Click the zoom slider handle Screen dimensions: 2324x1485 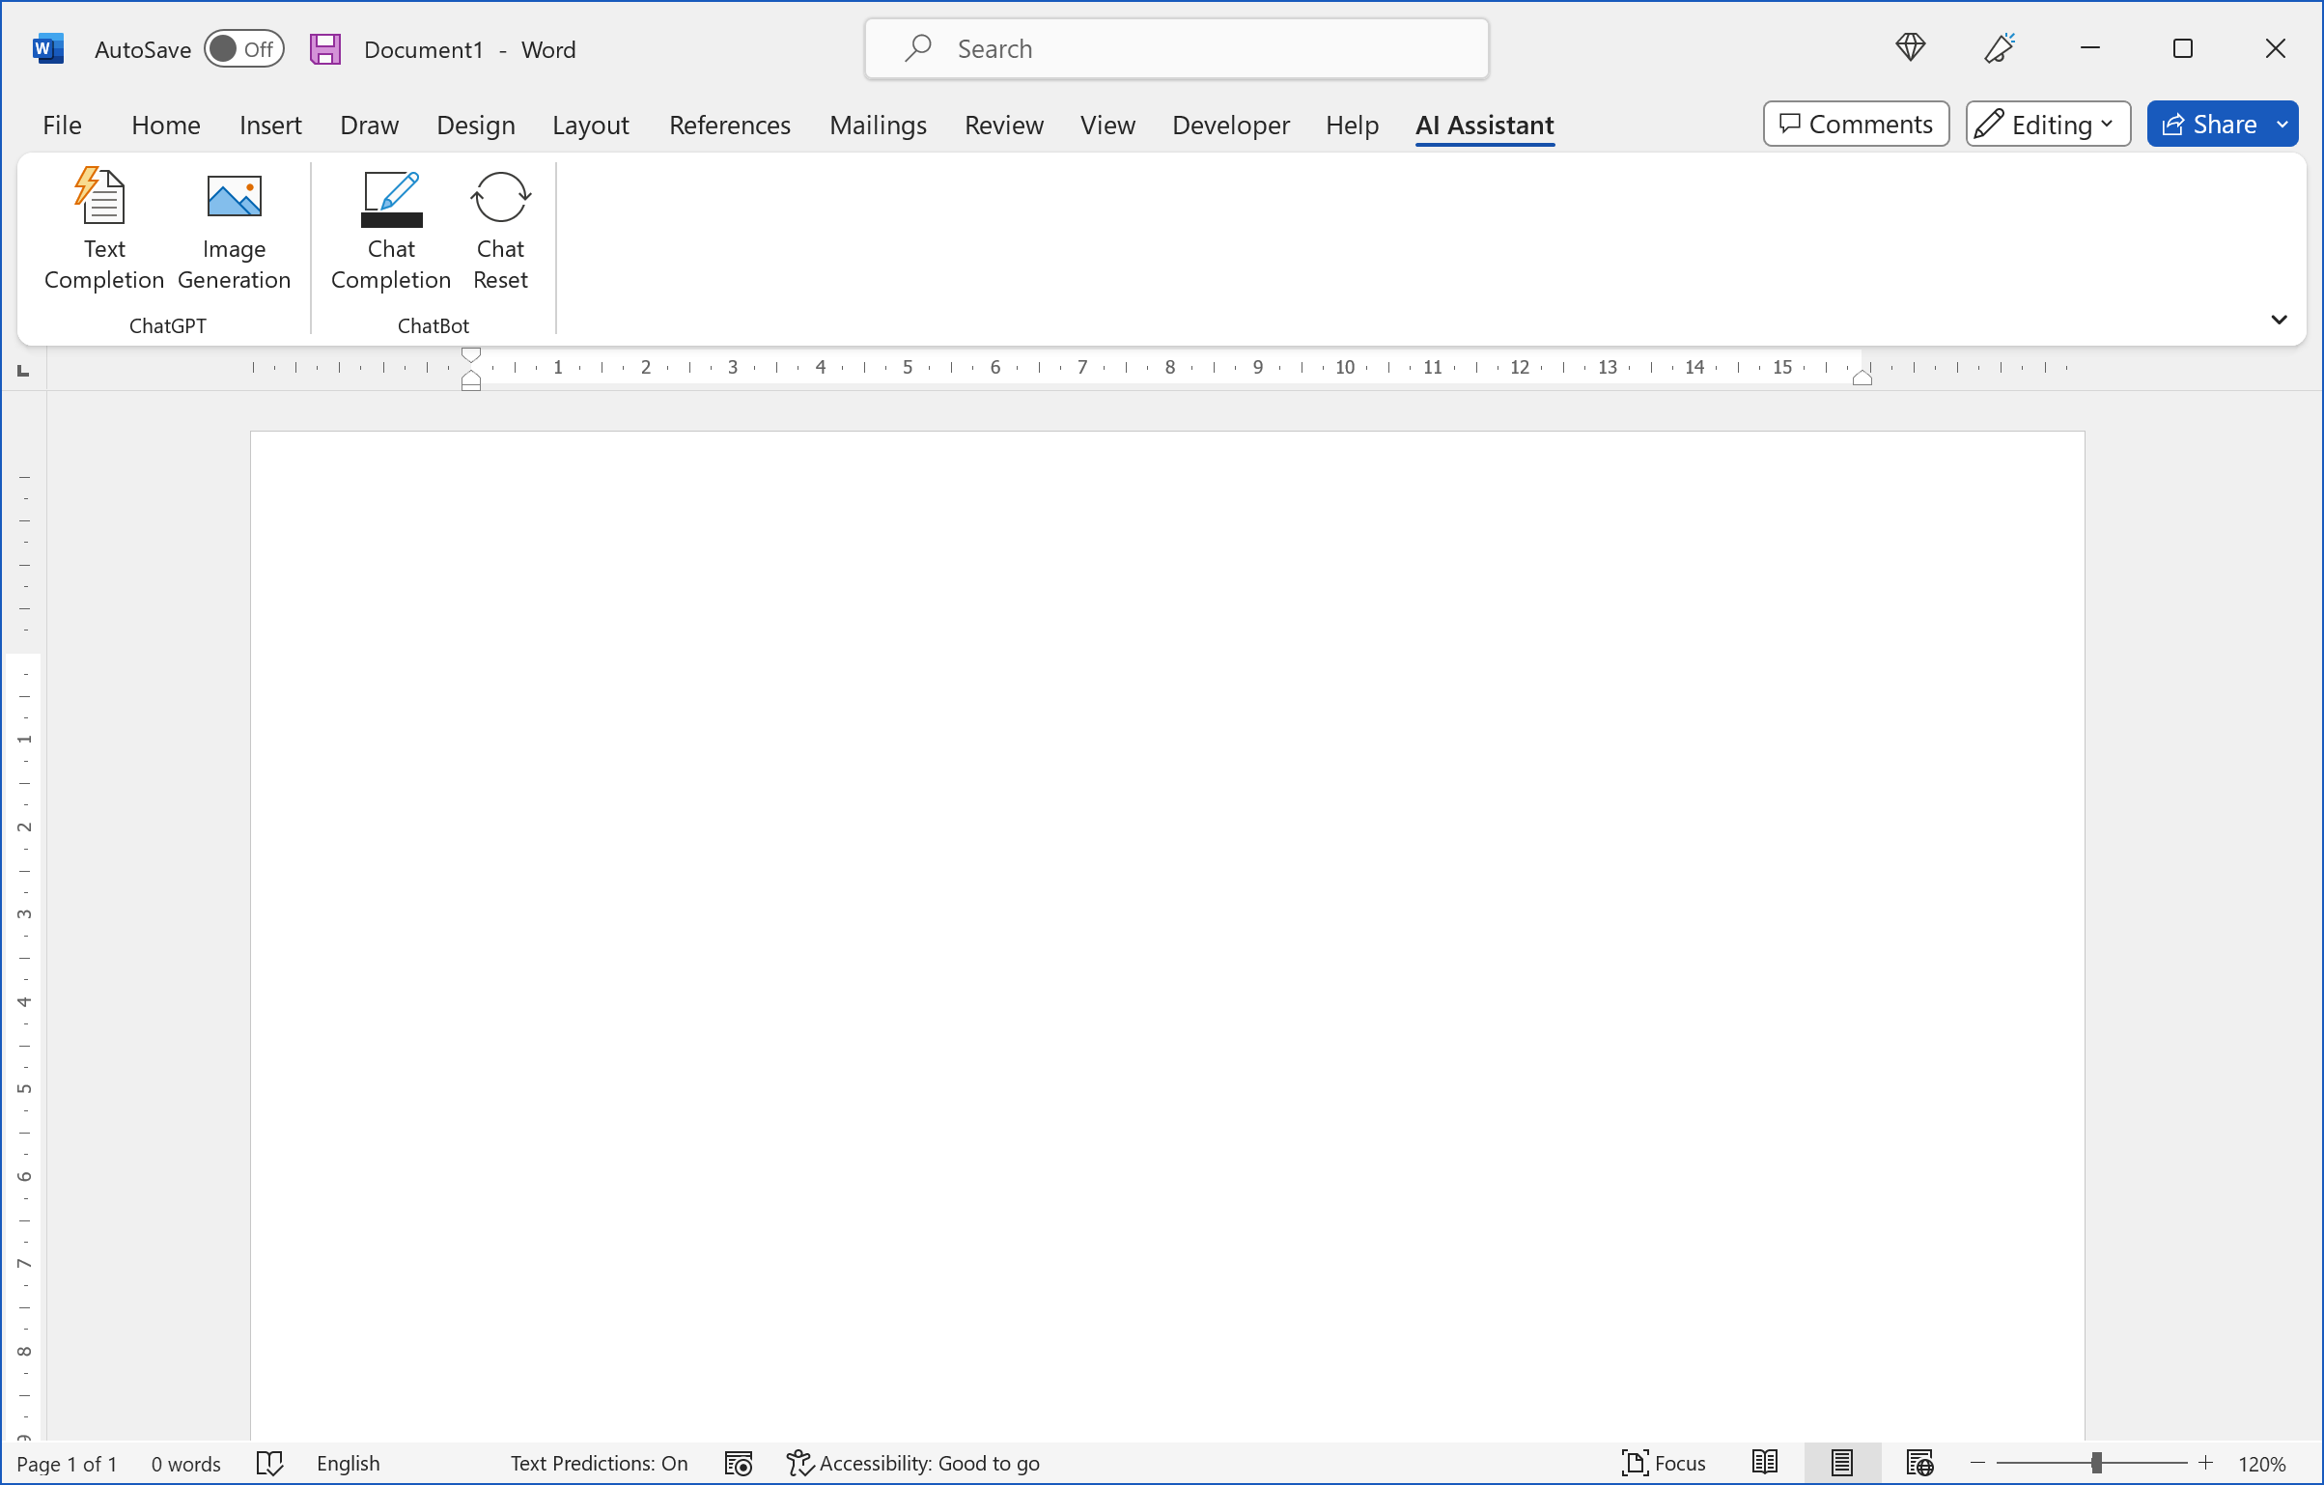(x=2096, y=1463)
